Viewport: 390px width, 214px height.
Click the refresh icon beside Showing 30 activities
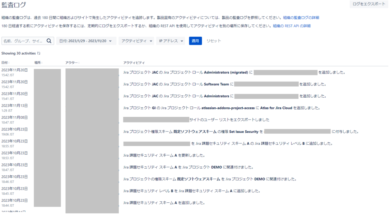point(39,53)
